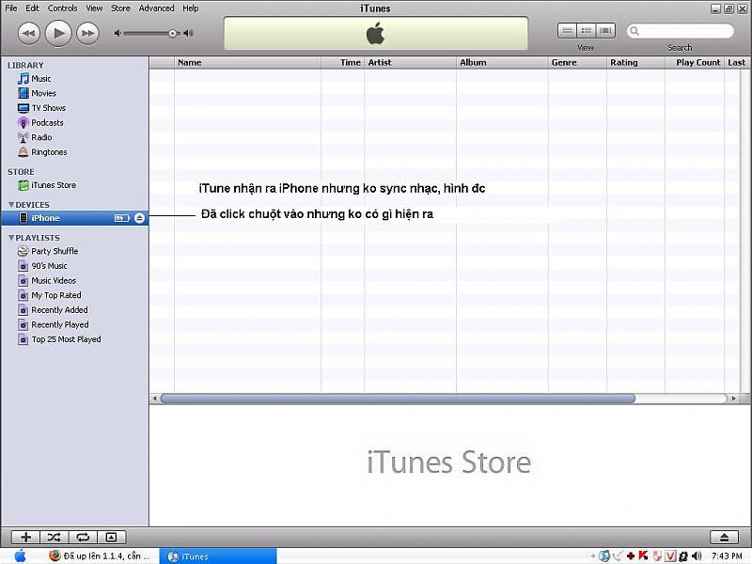Screen dimensions: 752x564
Task: Create a new playlist with plus button
Action: pos(25,537)
